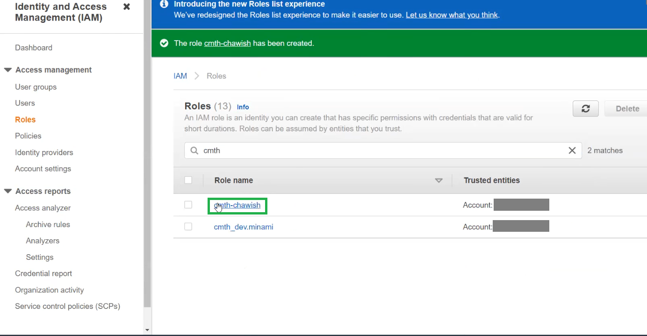This screenshot has width=647, height=336.
Task: Collapse the Access reports section
Action: (7, 191)
